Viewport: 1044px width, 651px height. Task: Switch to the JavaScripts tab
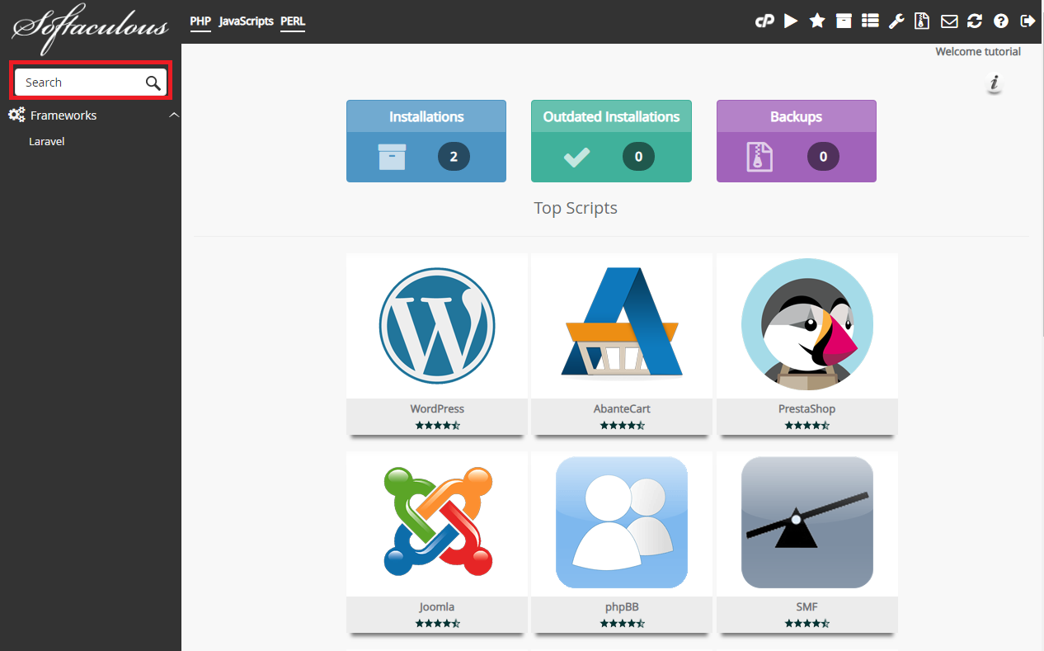point(246,21)
